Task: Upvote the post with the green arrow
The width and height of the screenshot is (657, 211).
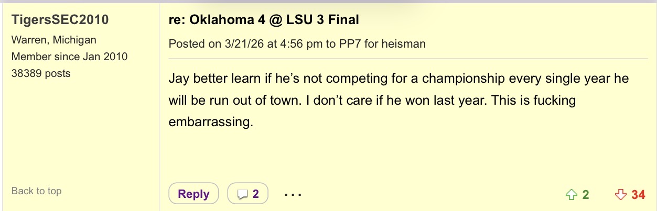Action: coord(571,194)
